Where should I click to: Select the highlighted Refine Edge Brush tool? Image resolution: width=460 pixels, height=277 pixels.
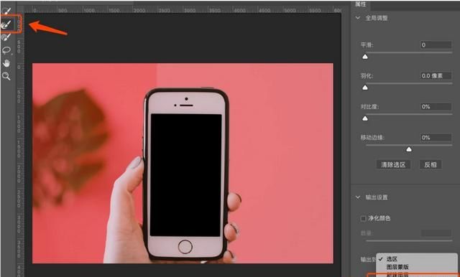click(6, 24)
